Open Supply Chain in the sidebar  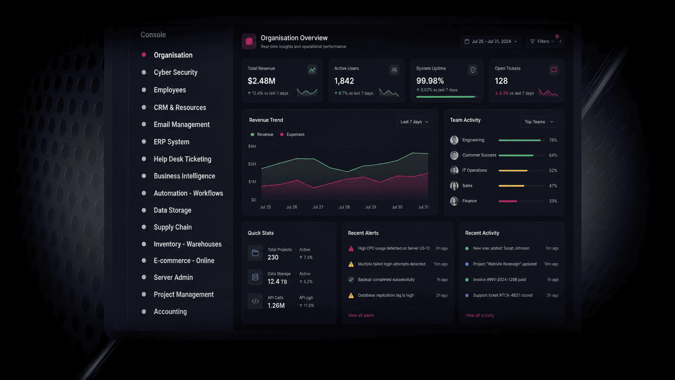coord(172,227)
